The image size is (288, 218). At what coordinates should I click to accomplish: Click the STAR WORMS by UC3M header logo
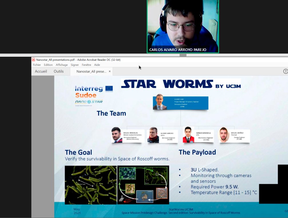pos(182,84)
